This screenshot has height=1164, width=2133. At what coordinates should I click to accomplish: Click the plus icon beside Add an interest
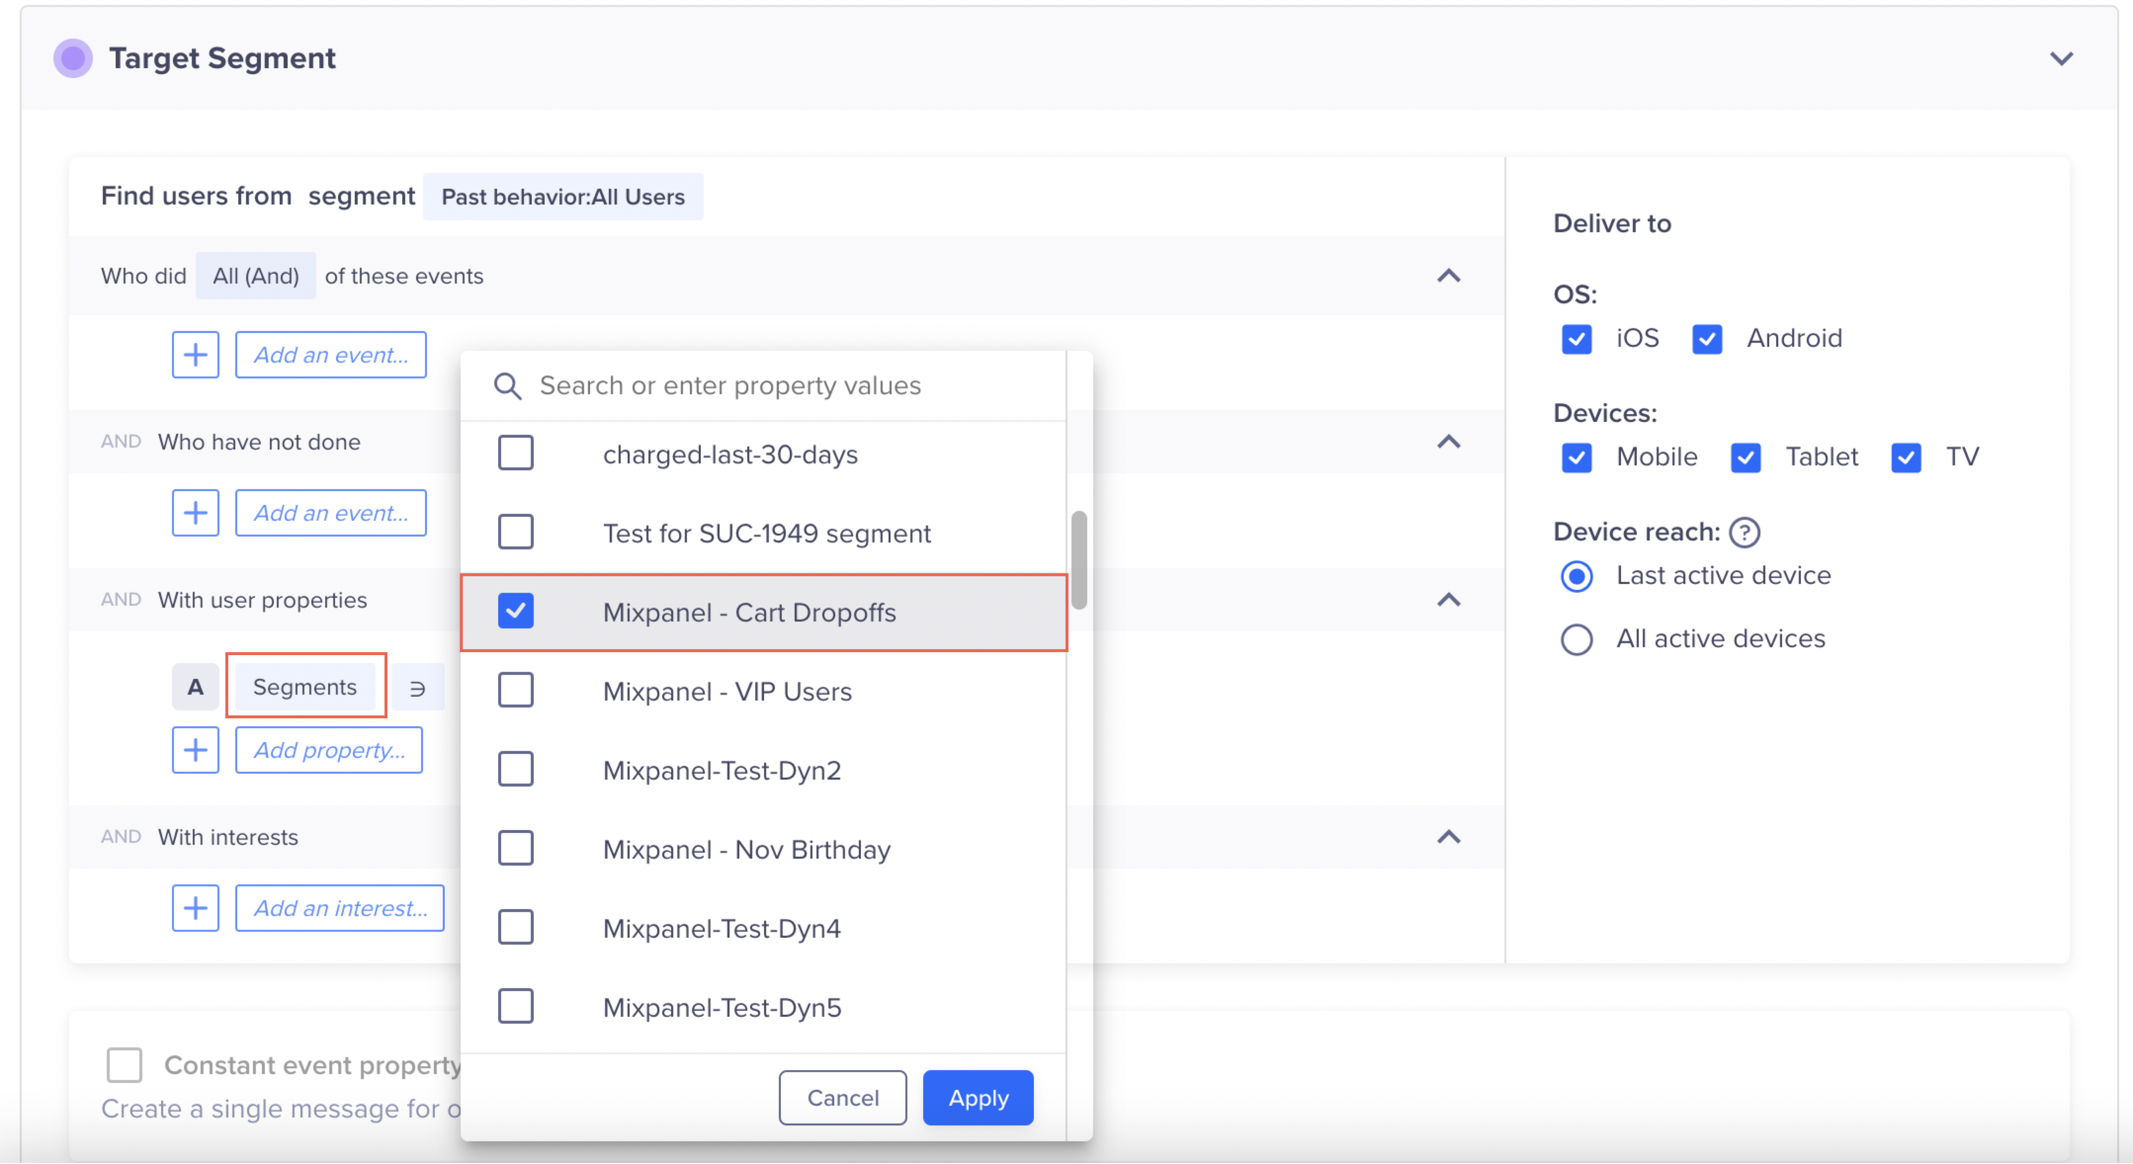tap(195, 908)
